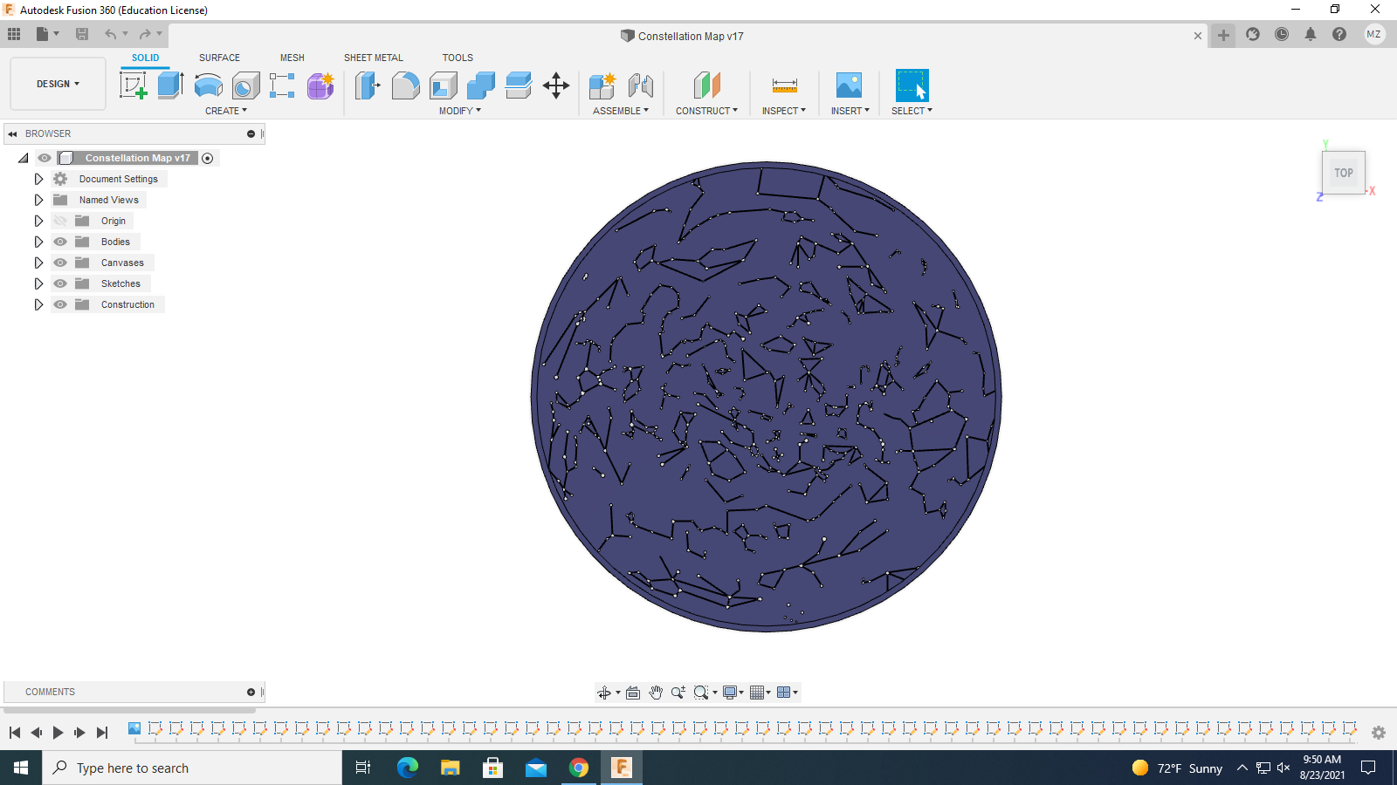The height and width of the screenshot is (785, 1397).
Task: Open the Measure tool under INSPECT
Action: [x=783, y=85]
